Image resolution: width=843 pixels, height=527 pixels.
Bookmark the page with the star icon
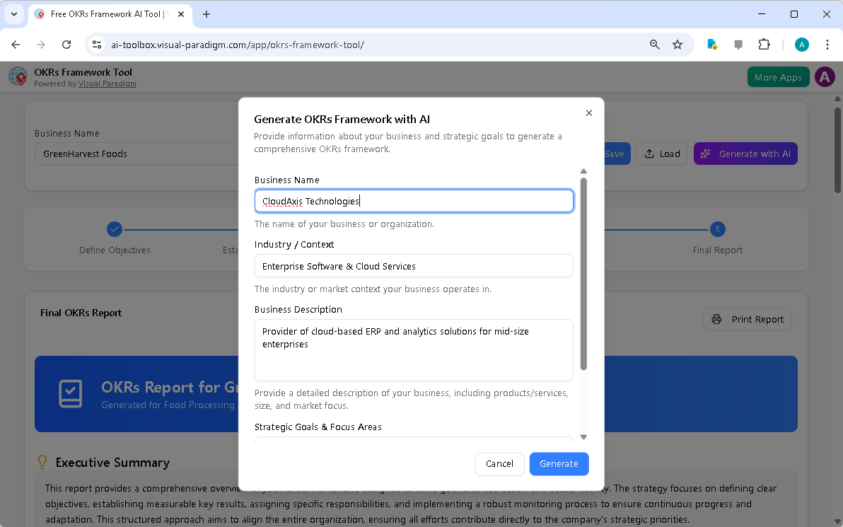[678, 44]
